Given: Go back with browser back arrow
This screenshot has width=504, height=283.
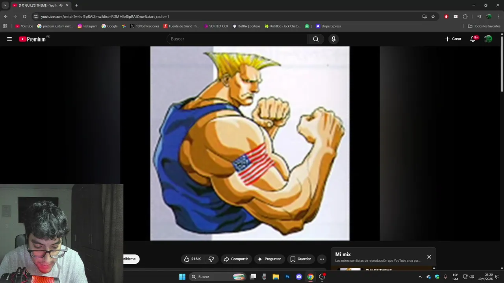Looking at the screenshot, I should pos(6,17).
